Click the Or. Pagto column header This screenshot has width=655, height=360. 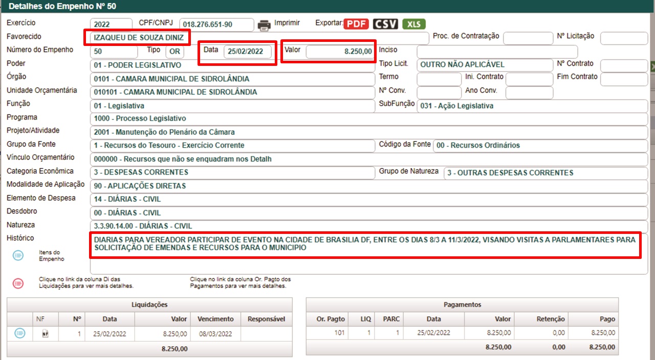coord(328,319)
